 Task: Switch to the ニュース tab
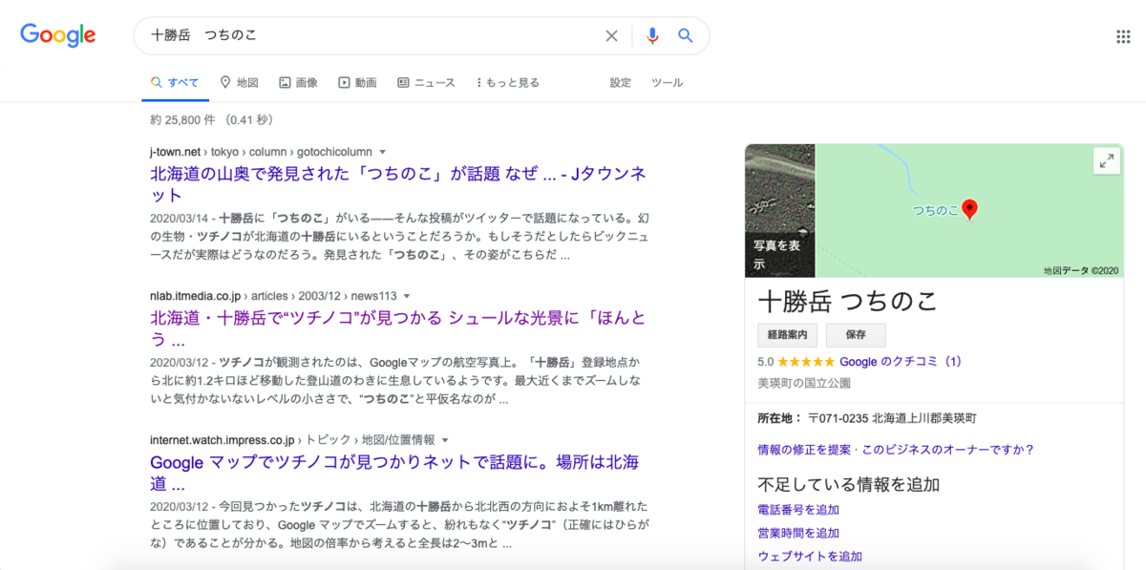click(x=426, y=83)
